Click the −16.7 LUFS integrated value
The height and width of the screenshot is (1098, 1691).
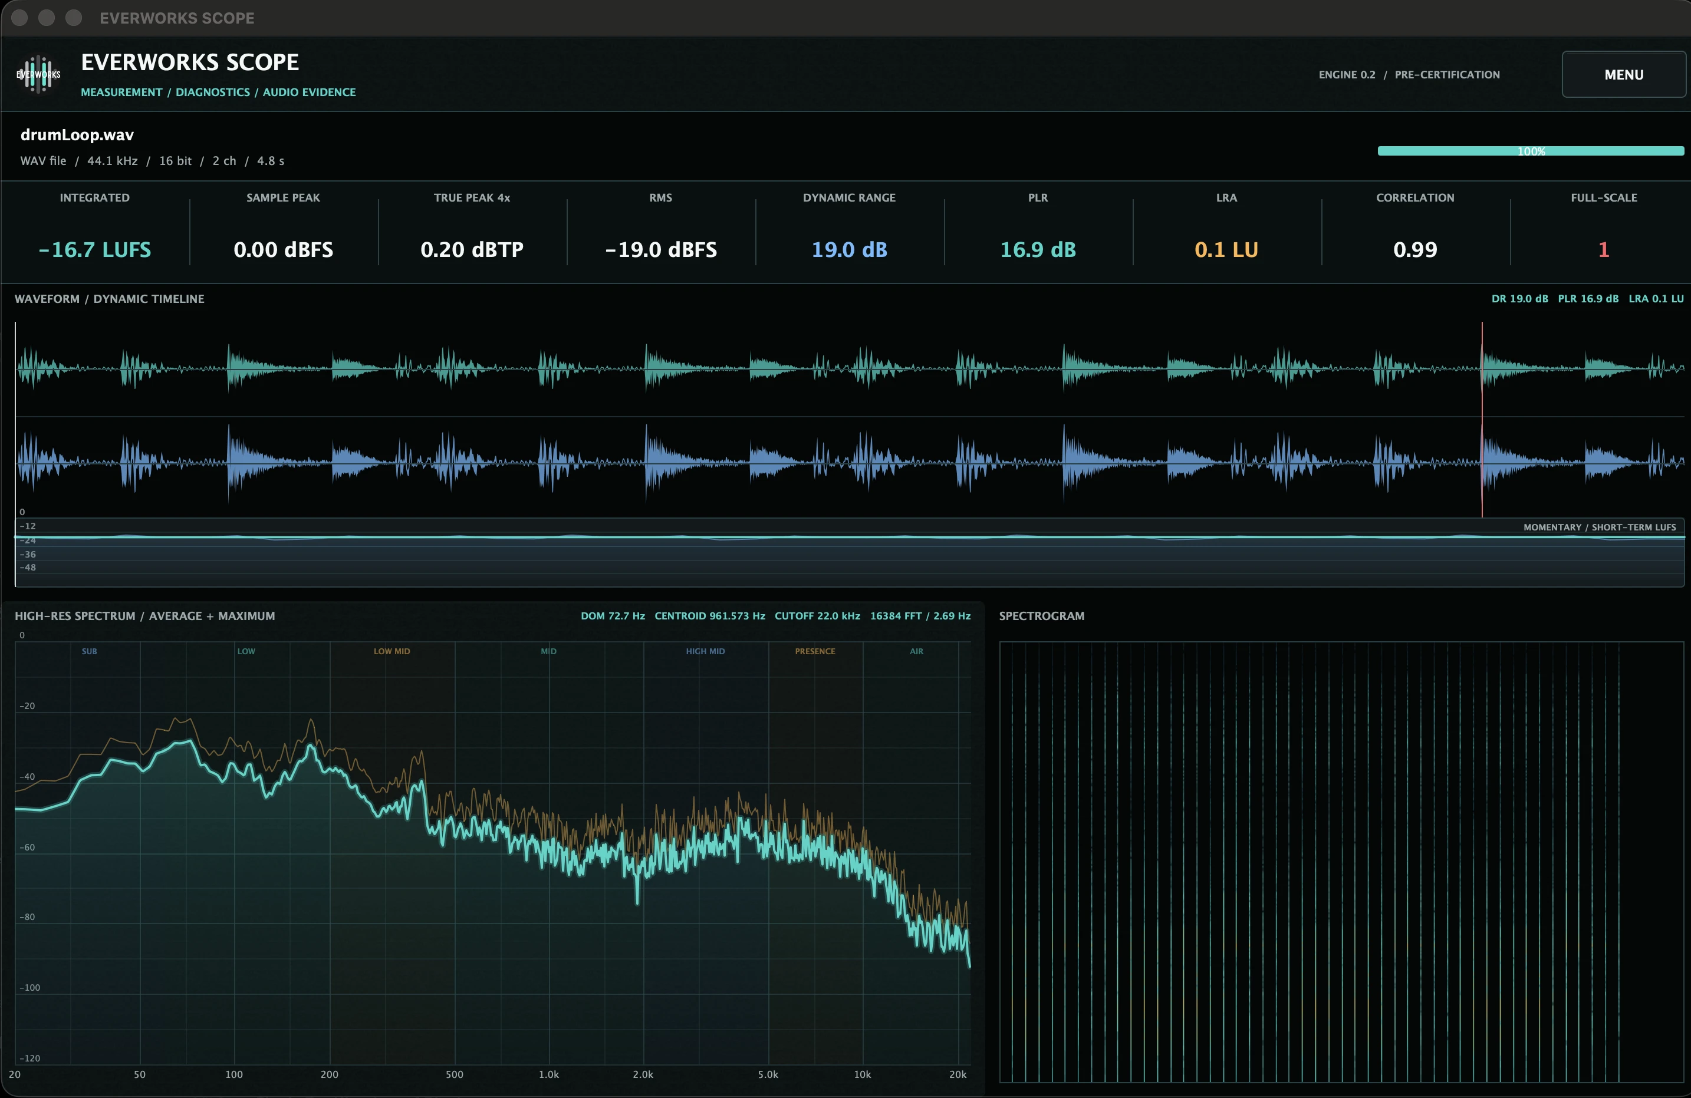[x=94, y=250]
